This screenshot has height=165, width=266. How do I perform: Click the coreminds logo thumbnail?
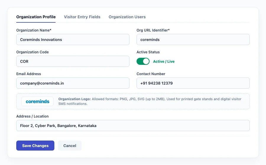[x=37, y=101]
